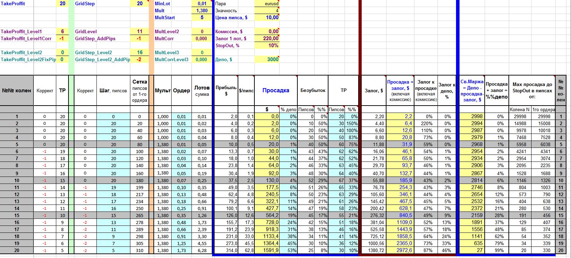Viewport: 571px width, 258px height.
Task: Select the value cell next to GridStep
Action: click(x=139, y=3)
